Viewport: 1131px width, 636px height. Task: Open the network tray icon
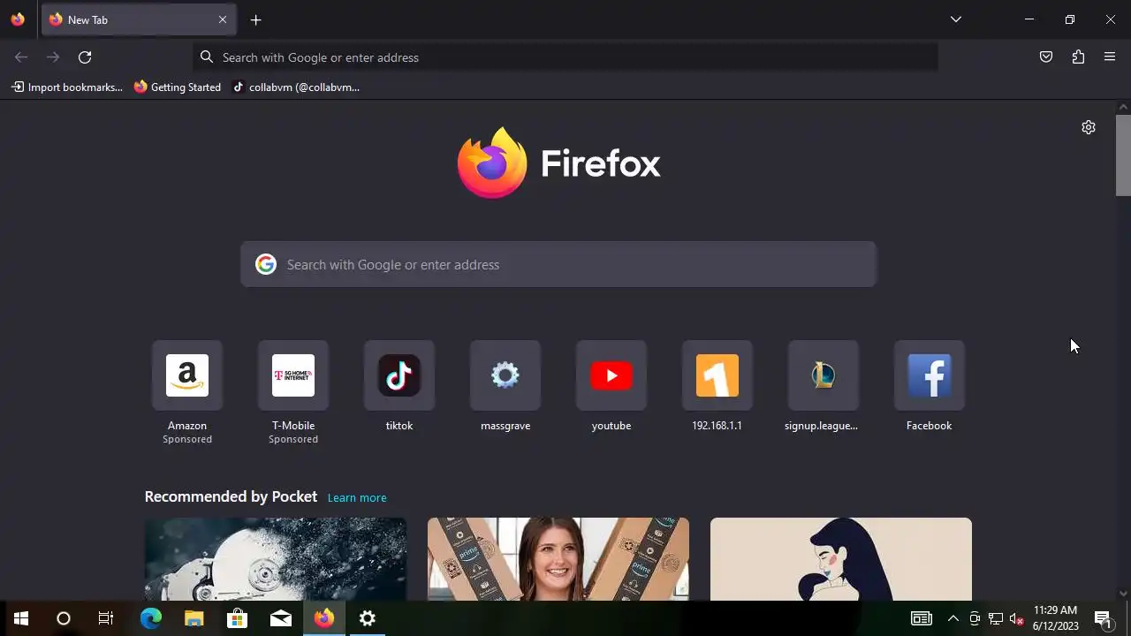[x=996, y=618]
